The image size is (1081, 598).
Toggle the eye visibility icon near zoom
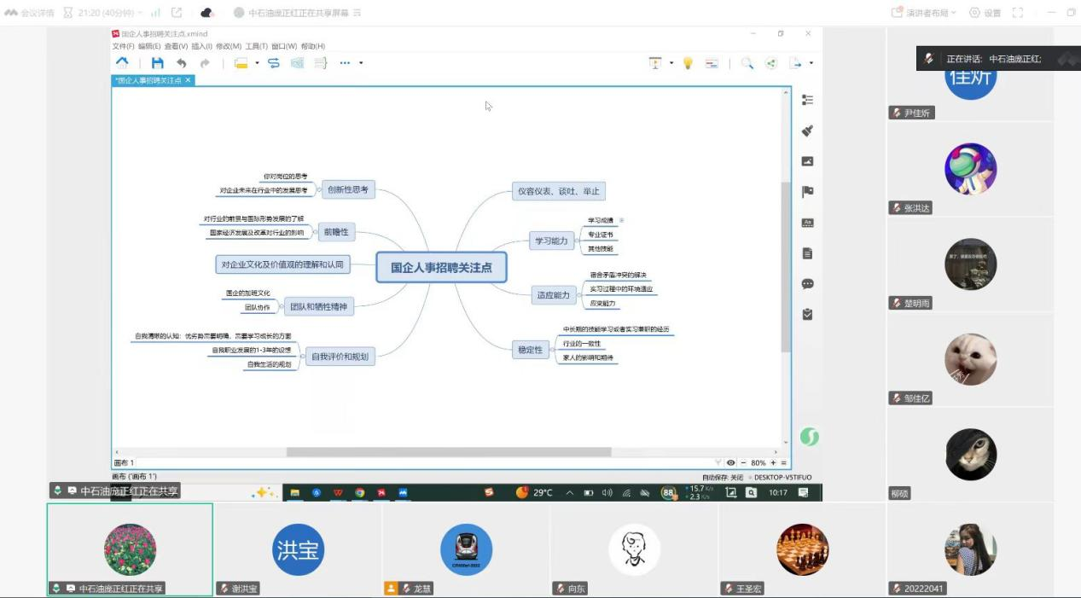[730, 463]
